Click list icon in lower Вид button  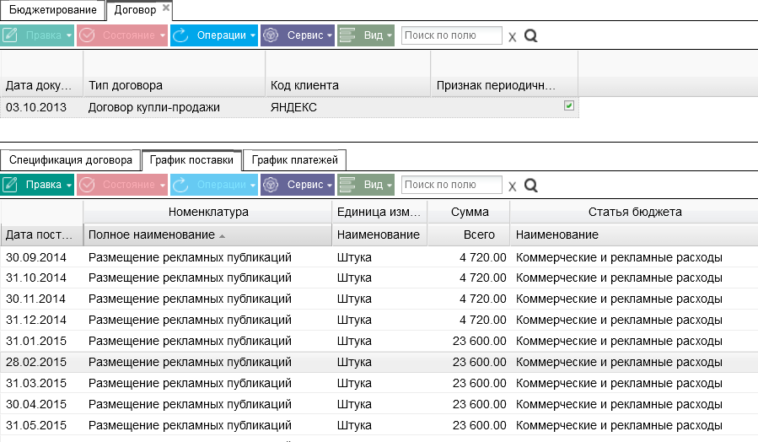pos(347,185)
